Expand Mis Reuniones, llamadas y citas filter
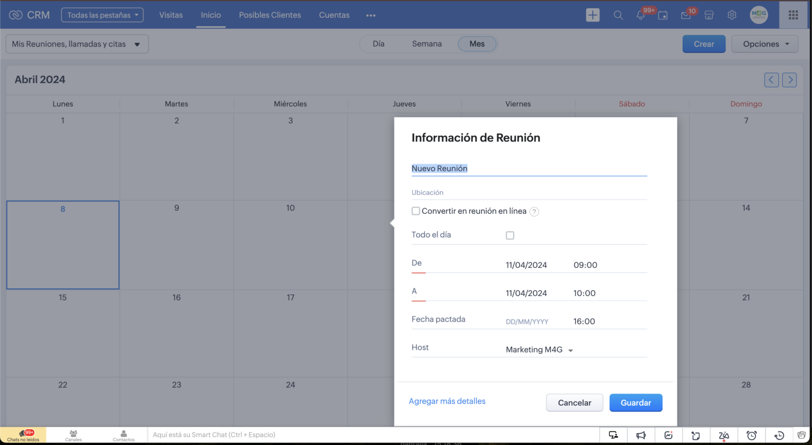This screenshot has width=812, height=445. [x=77, y=44]
